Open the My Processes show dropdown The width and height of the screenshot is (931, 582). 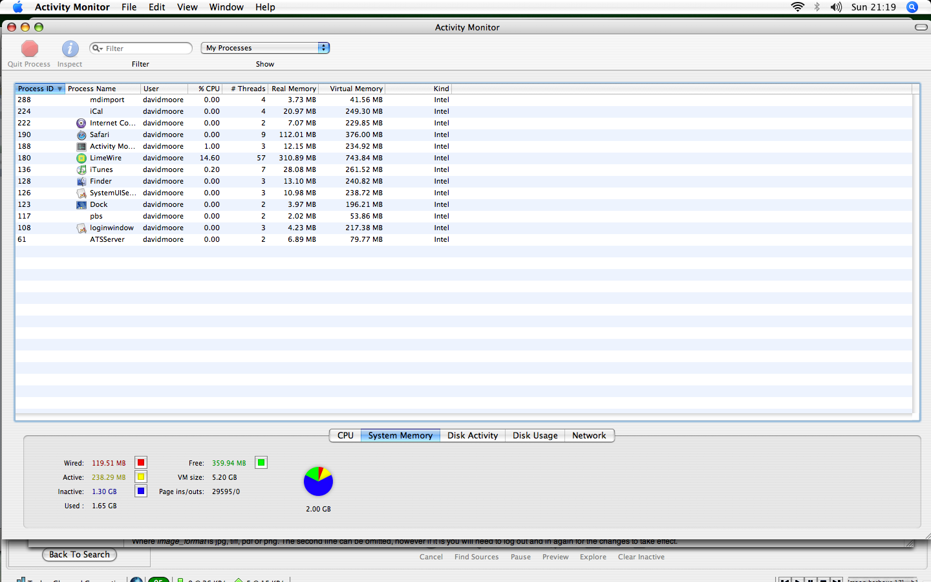pos(265,48)
